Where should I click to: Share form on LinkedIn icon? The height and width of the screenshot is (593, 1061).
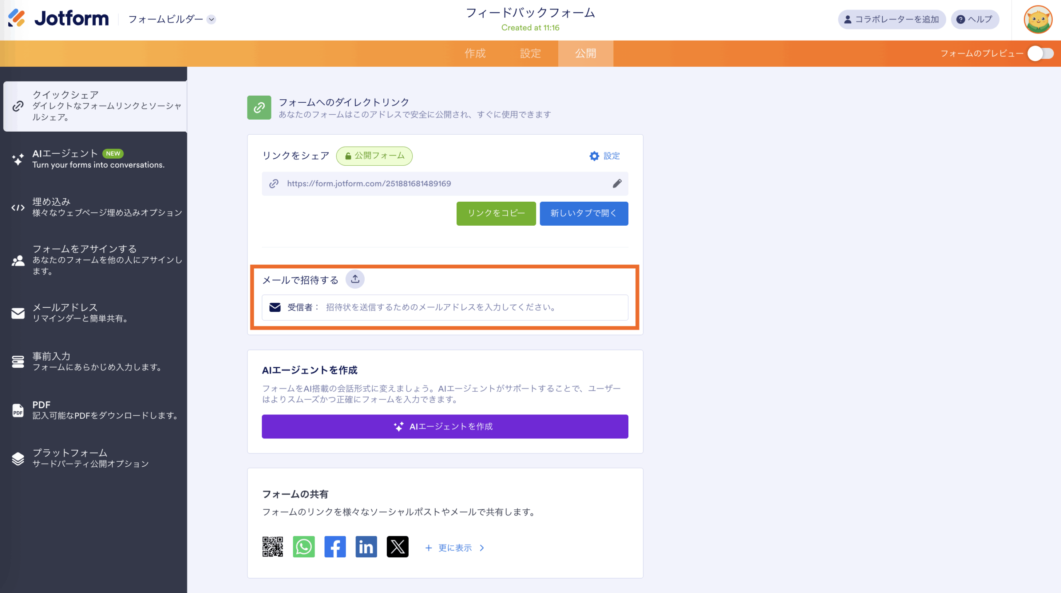tap(366, 547)
